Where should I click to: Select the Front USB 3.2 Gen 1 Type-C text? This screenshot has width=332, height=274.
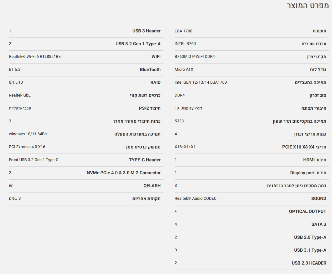(x=34, y=160)
